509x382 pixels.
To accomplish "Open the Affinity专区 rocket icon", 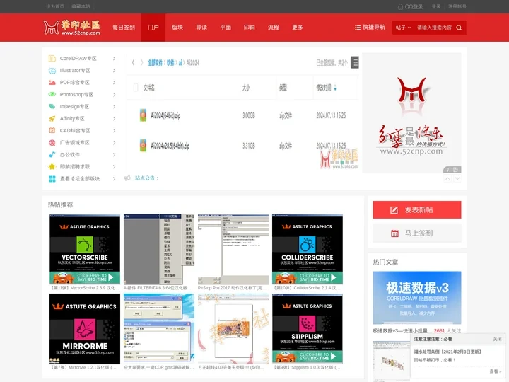I will (52, 119).
